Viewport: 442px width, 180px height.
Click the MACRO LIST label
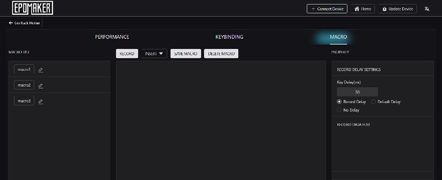(19, 52)
